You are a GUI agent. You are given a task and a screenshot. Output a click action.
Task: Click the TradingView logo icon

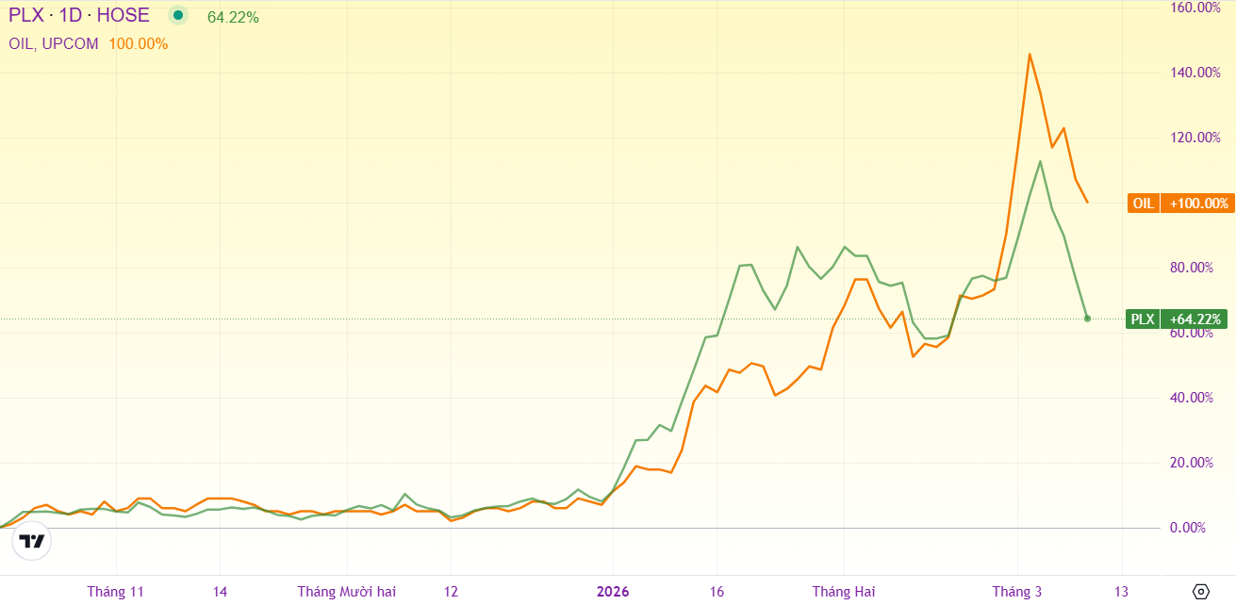pos(32,542)
